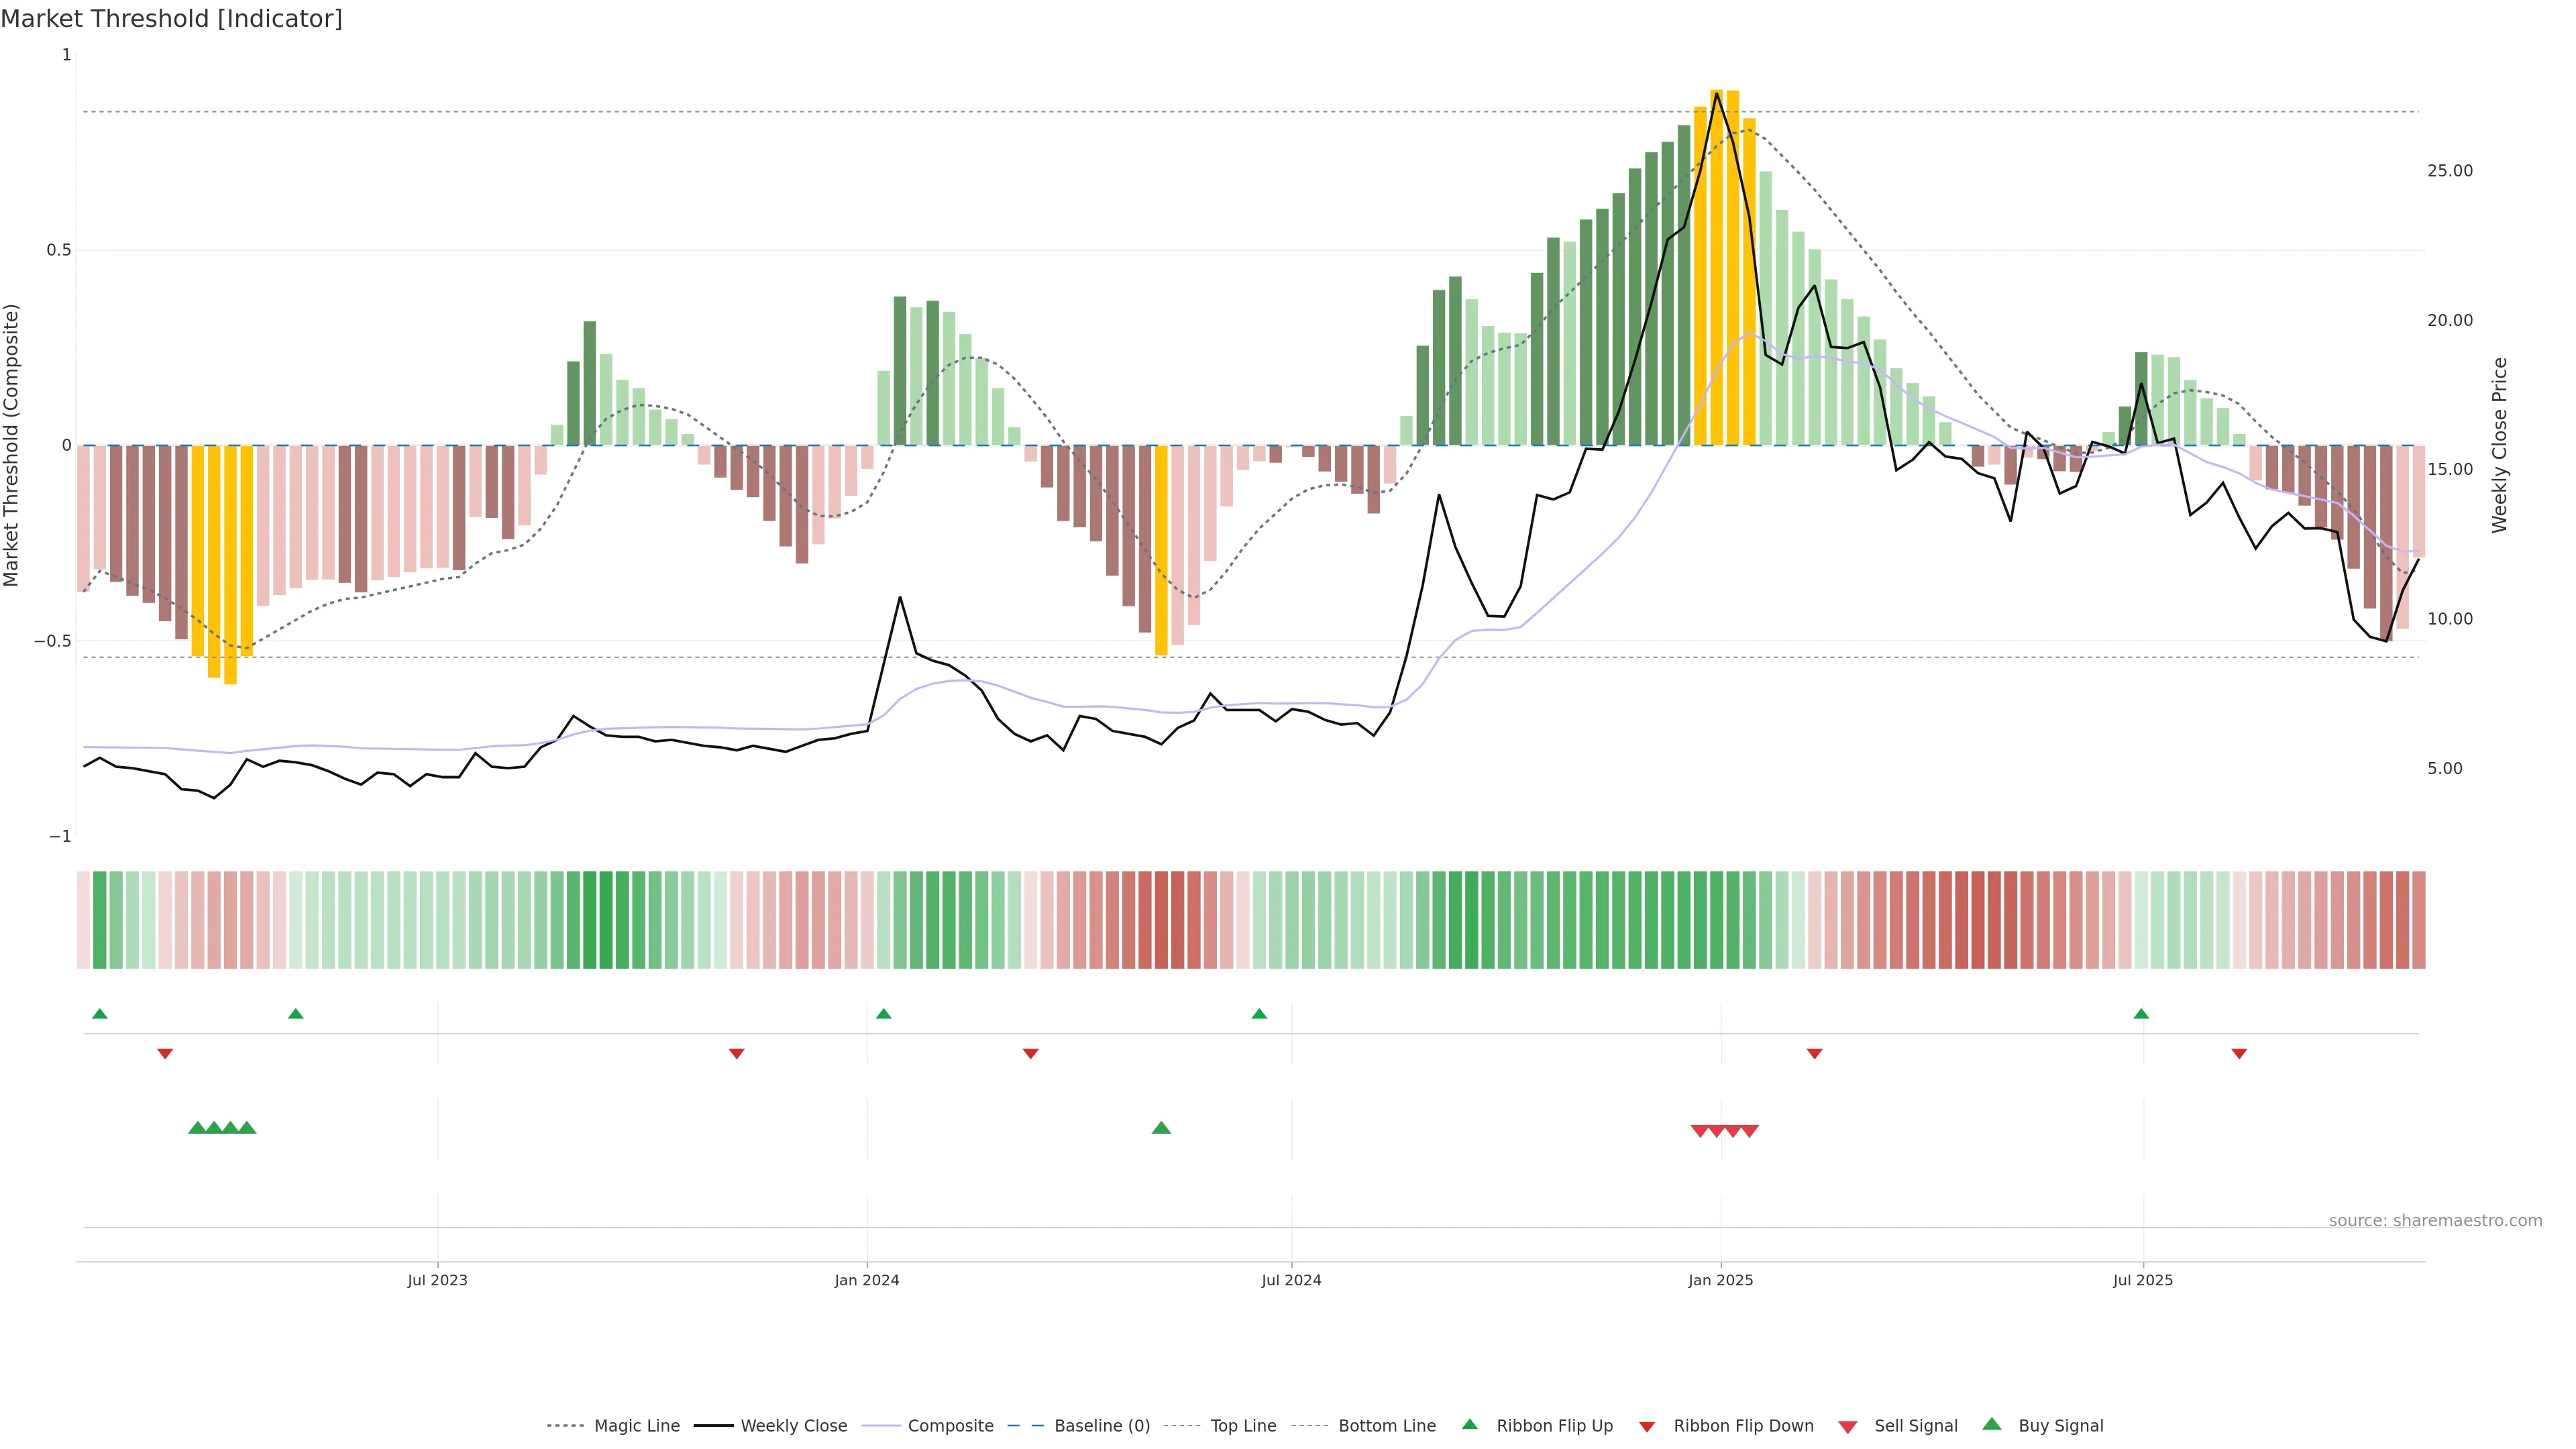This screenshot has height=1449, width=2576.
Task: Click the Jan 2025 x-axis label
Action: coord(1720,1280)
